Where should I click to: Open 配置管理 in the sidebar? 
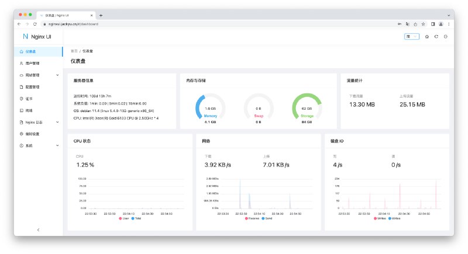tap(33, 87)
